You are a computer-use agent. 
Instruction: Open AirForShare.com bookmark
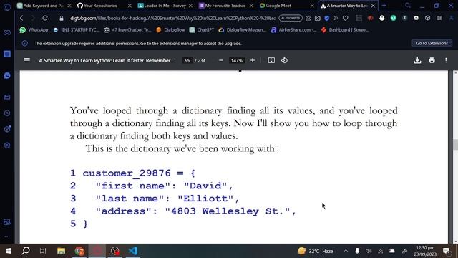coord(294,30)
